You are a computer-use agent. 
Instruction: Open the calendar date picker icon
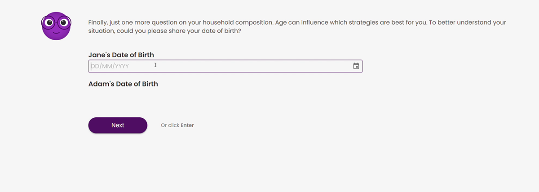(x=356, y=66)
